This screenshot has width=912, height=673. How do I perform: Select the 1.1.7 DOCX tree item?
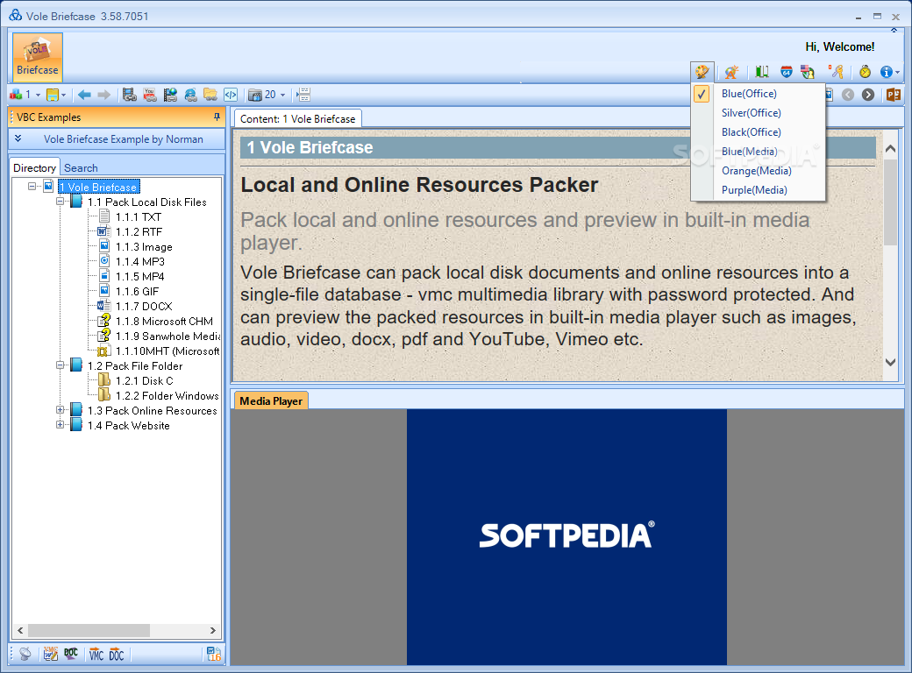coord(144,307)
